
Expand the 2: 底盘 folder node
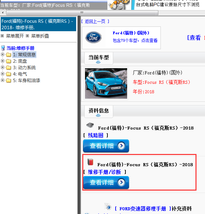(x=2, y=61)
